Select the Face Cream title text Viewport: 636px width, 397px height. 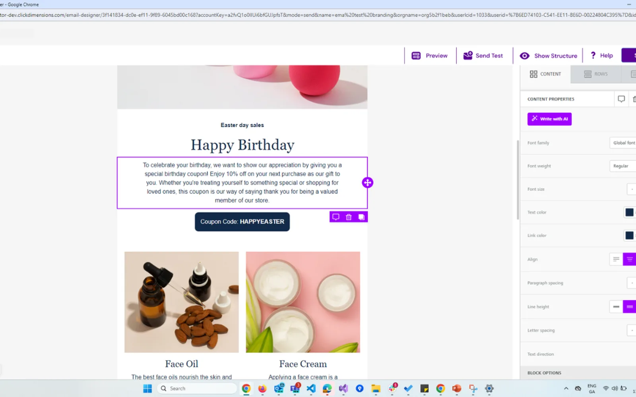[303, 364]
